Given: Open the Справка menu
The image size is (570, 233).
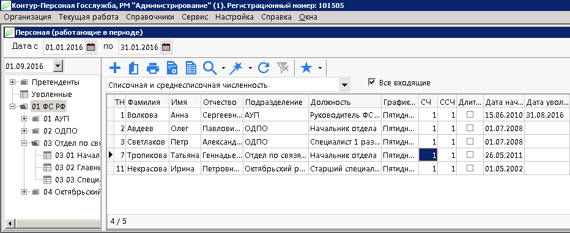Looking at the screenshot, I should tap(276, 17).
